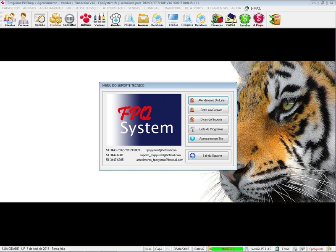Open the Atender toolbar icon
This screenshot has height=252, width=336.
(115, 19)
